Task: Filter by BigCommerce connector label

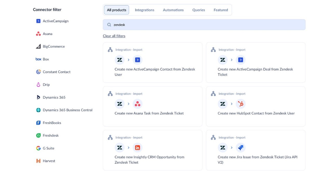Action: [x=54, y=47]
